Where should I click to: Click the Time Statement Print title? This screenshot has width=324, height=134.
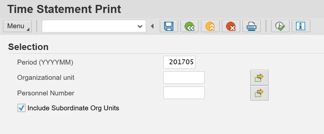(x=64, y=9)
